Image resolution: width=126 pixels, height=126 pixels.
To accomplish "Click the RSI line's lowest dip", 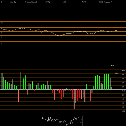I will (x=59, y=36).
